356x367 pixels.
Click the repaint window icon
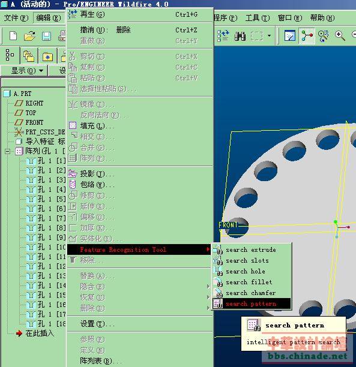point(290,36)
